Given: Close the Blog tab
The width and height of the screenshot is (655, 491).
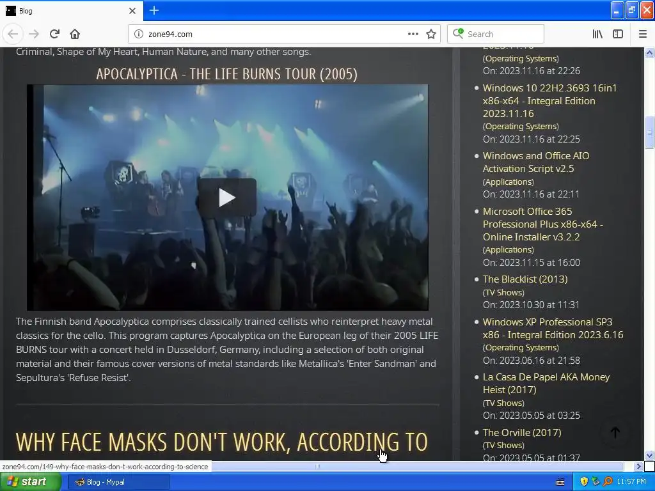Looking at the screenshot, I should pos(132,11).
